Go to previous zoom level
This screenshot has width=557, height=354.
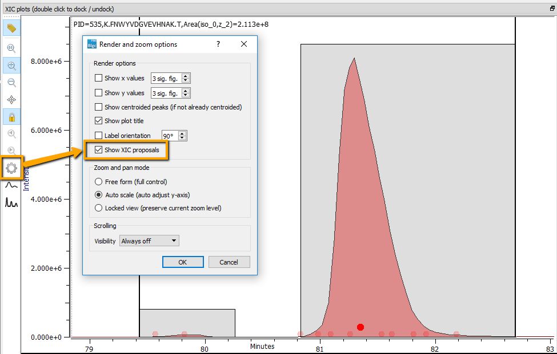click(x=11, y=133)
